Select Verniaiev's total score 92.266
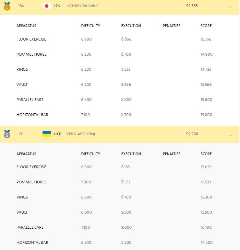Image resolution: width=240 pixels, height=250 pixels. (192, 134)
